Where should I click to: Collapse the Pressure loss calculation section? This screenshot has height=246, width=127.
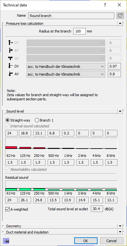[x=120, y=23]
